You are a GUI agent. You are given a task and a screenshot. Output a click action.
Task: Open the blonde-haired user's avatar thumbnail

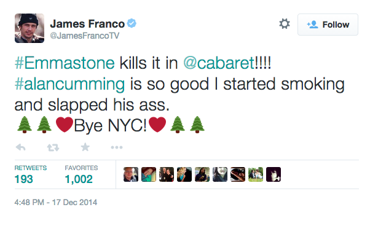click(x=184, y=174)
